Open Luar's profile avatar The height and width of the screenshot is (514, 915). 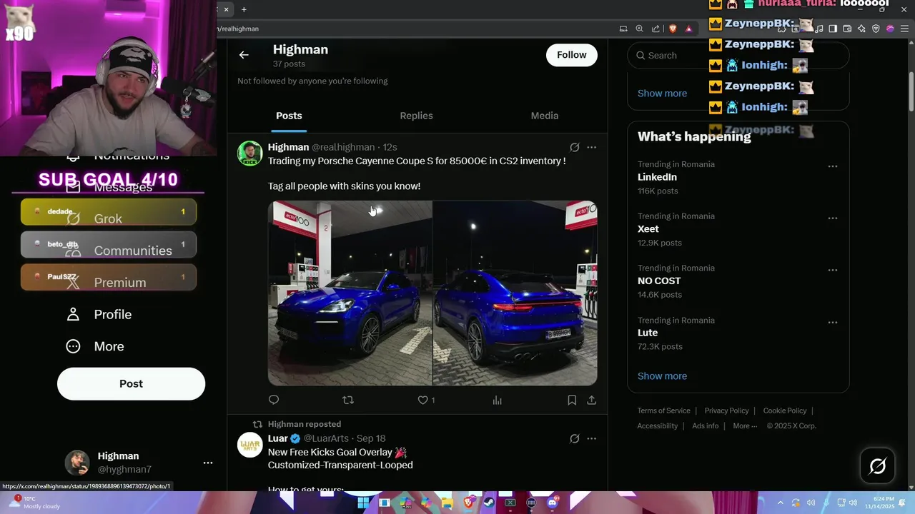(x=250, y=445)
